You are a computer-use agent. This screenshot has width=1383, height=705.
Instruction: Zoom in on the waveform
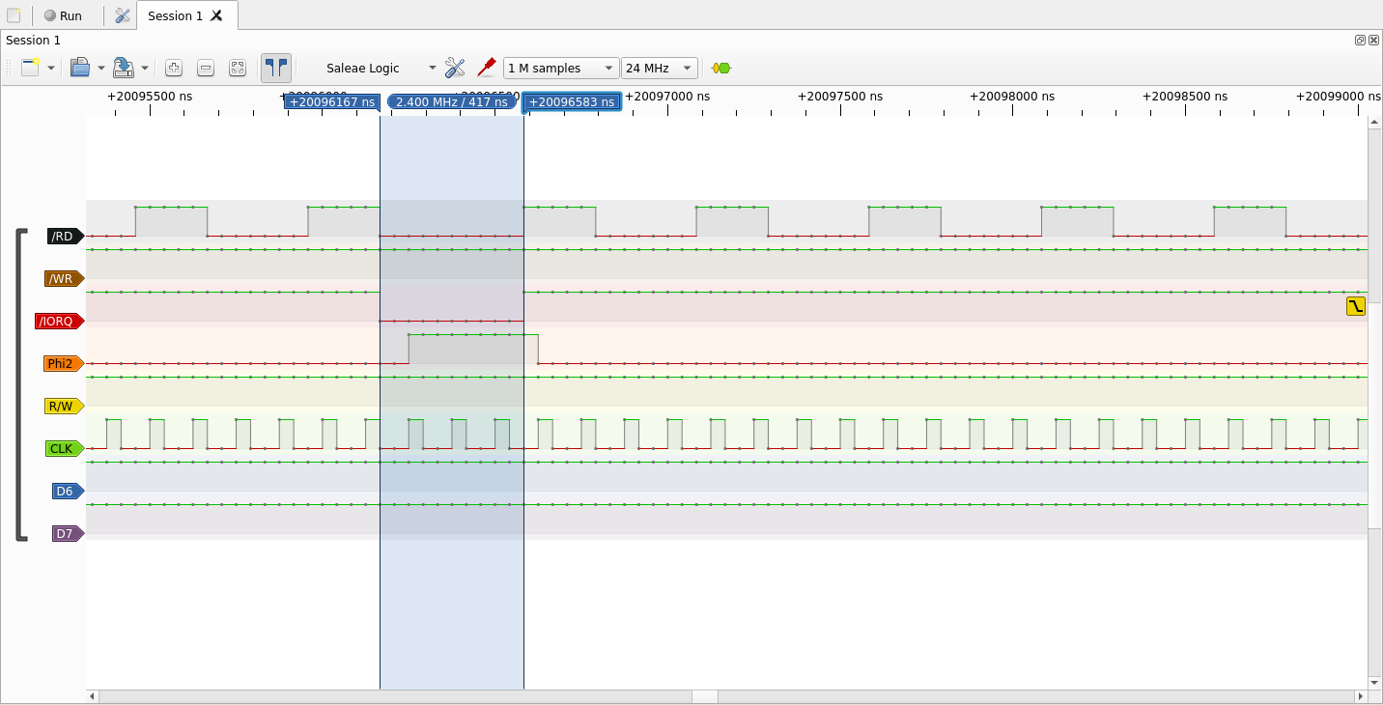click(x=174, y=68)
